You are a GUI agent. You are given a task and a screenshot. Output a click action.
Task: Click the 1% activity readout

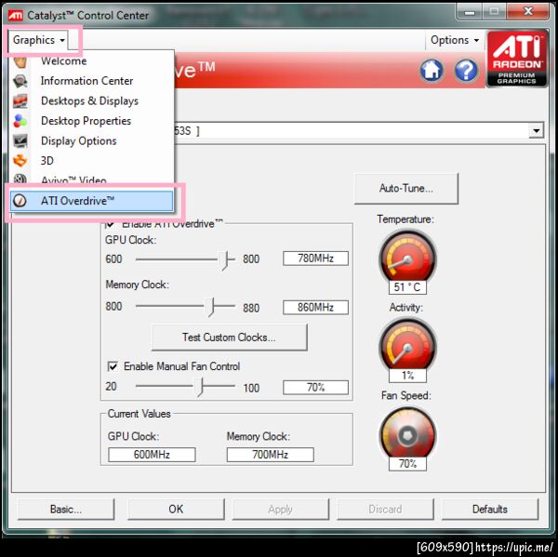point(407,376)
